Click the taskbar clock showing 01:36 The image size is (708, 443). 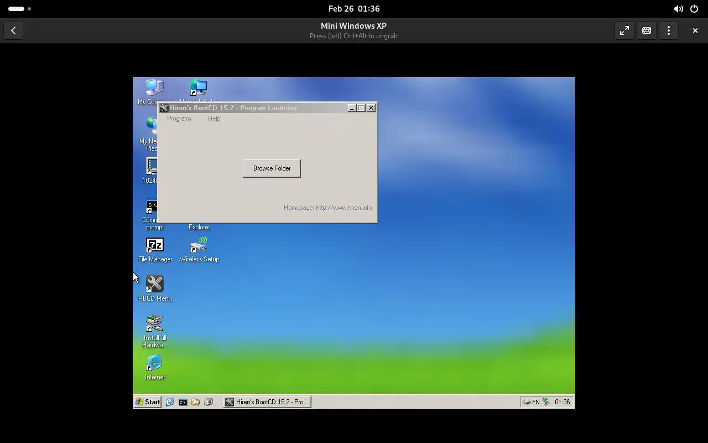(x=562, y=402)
